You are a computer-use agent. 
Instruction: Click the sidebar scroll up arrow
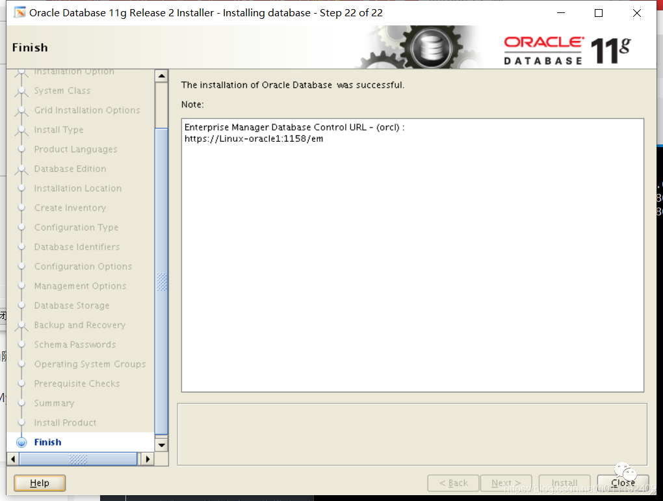161,76
